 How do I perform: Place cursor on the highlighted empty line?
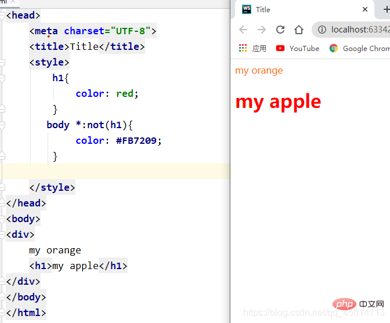click(115, 172)
